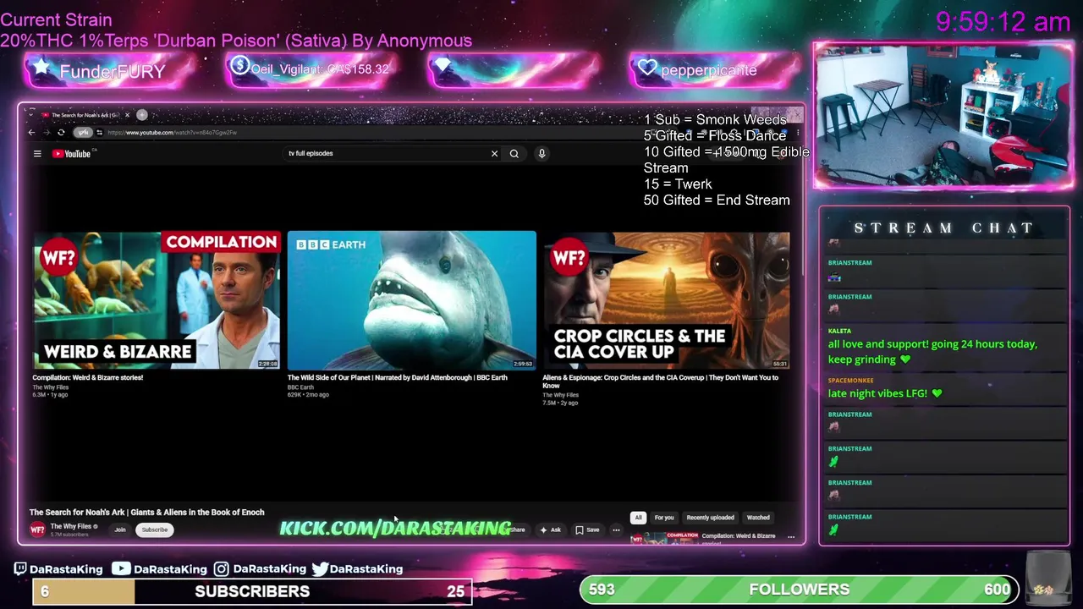Open the sidebar 'Compilation: Weird & Bizarre' video
The width and height of the screenshot is (1083, 609).
point(739,536)
